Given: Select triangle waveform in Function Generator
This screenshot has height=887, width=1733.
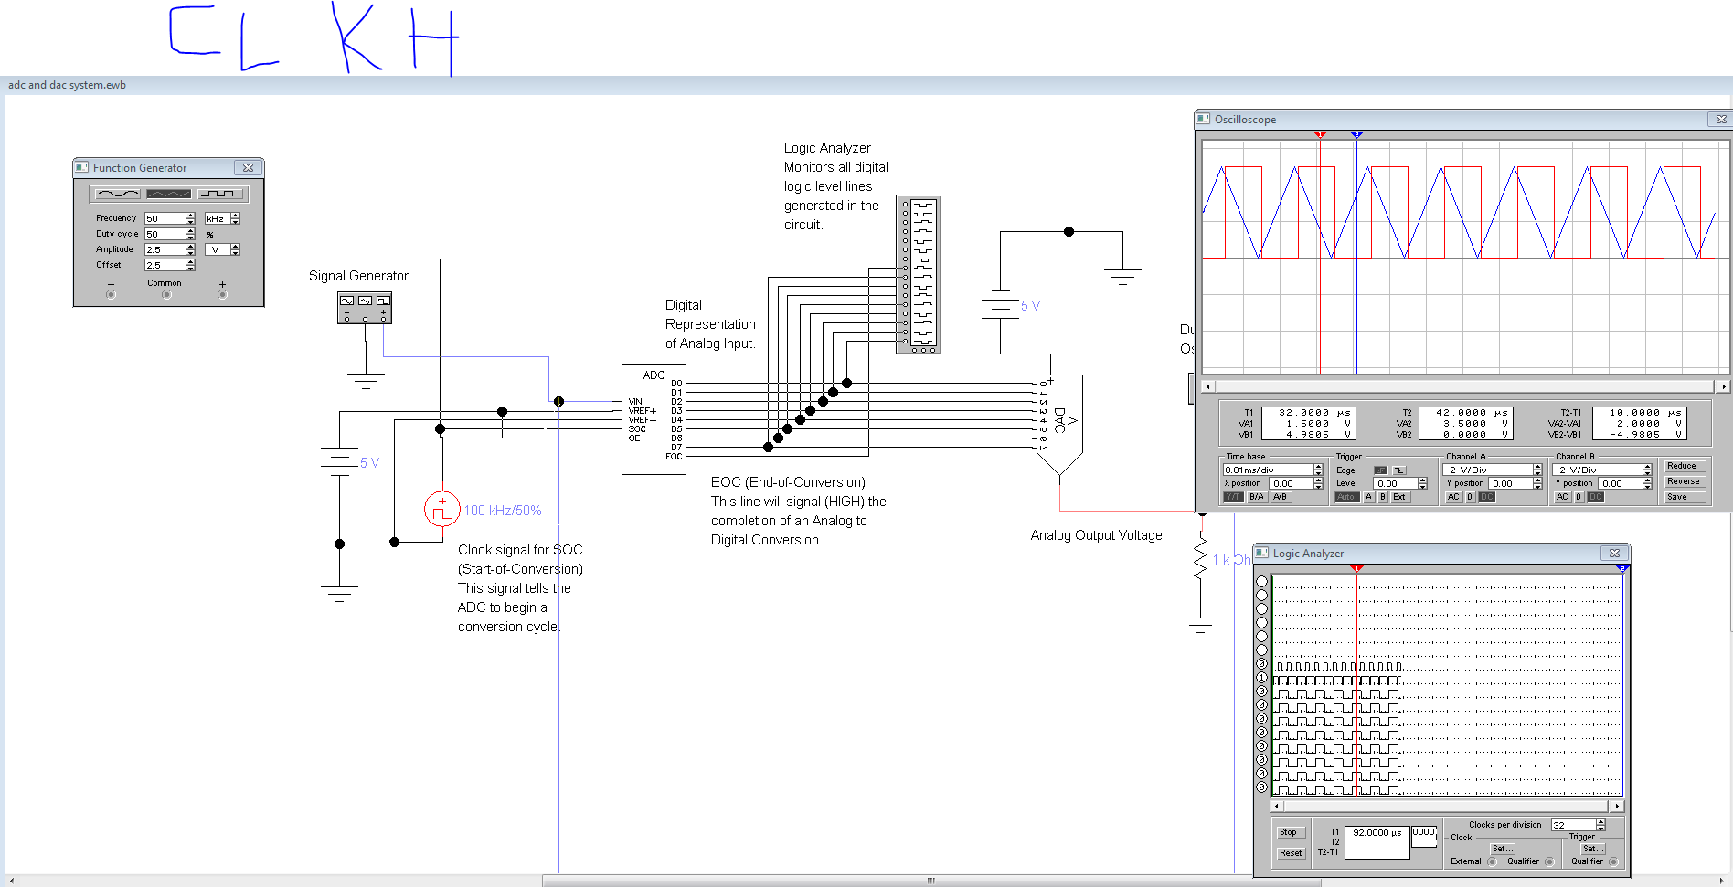Looking at the screenshot, I should click(169, 194).
